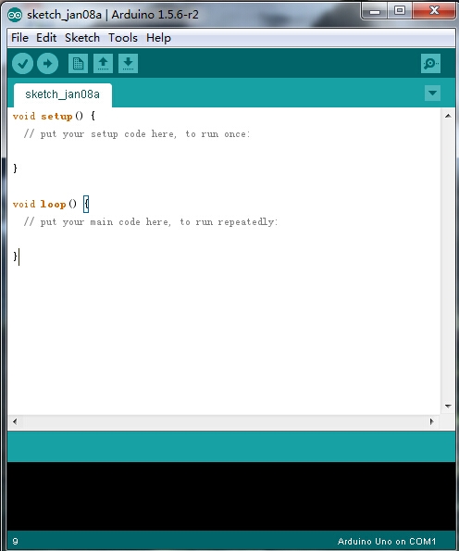Screen dimensions: 459x551
Task: Open a sketch with the up-arrow icon
Action: 103,64
